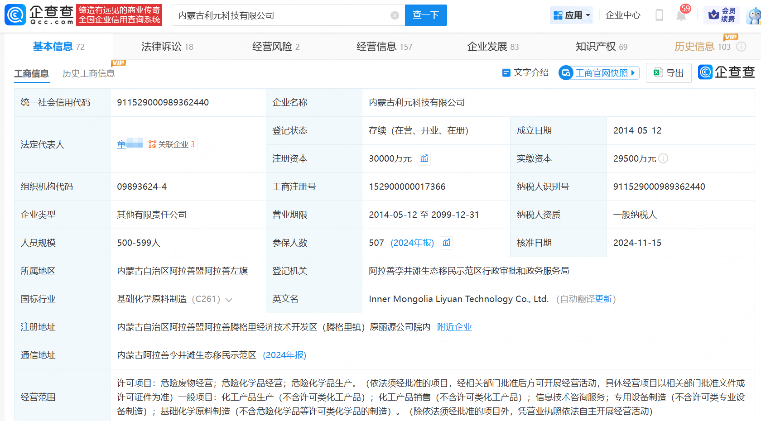This screenshot has width=761, height=421.
Task: View registered capital chart icon
Action: pos(424,158)
